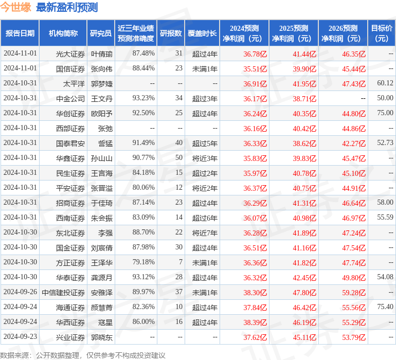Image resolution: width=396 pixels, height=360 pixels.
Task: Click target price 54.08
Action: [385, 277]
